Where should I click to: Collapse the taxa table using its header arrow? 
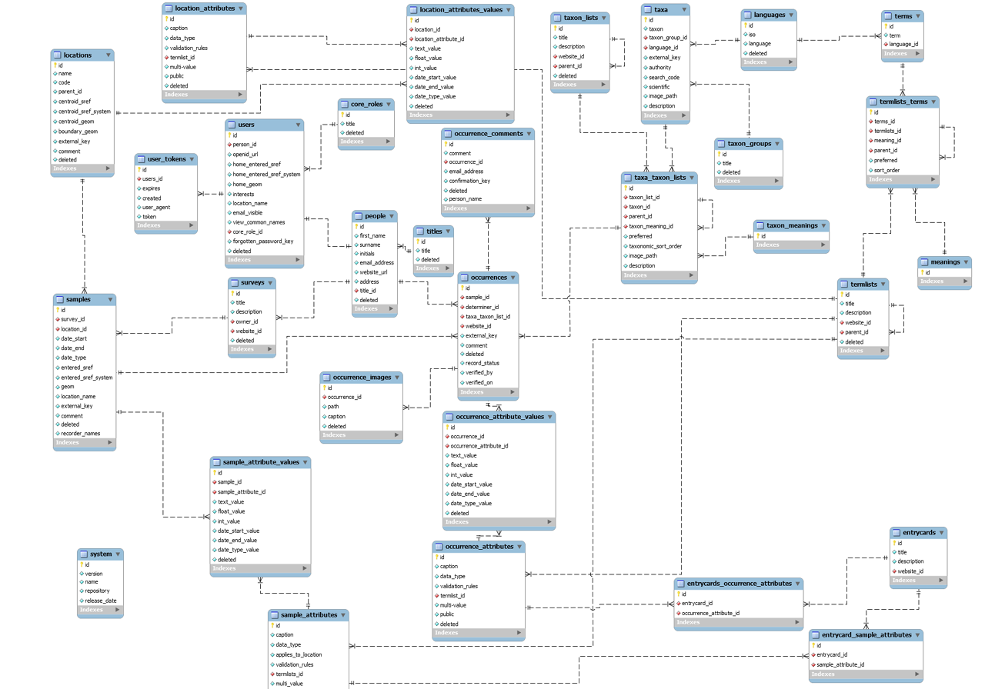click(x=684, y=9)
